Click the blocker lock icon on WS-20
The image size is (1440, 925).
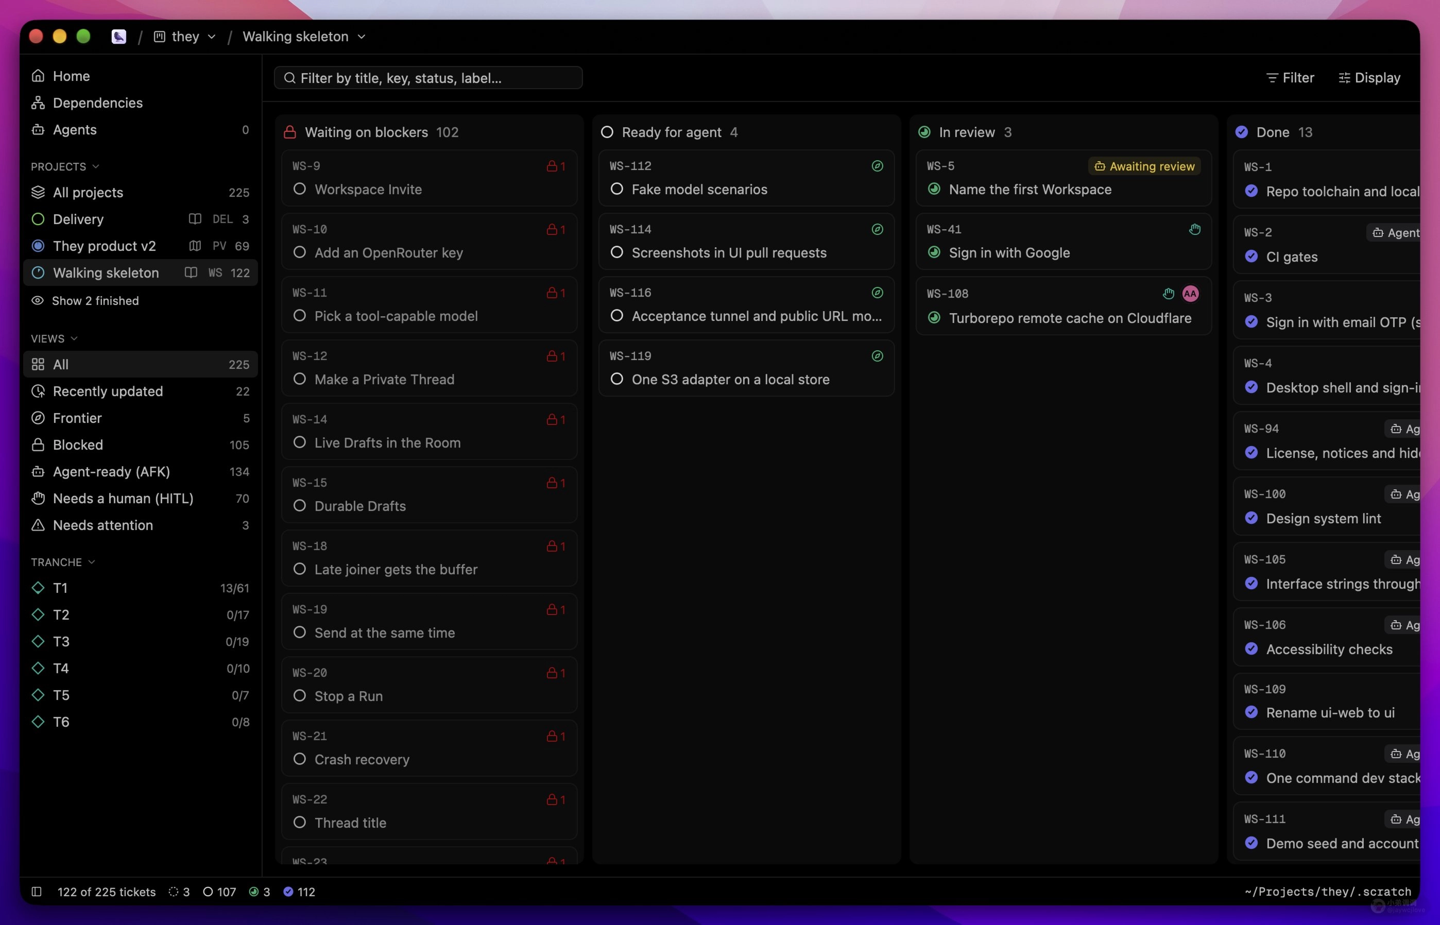coord(552,673)
